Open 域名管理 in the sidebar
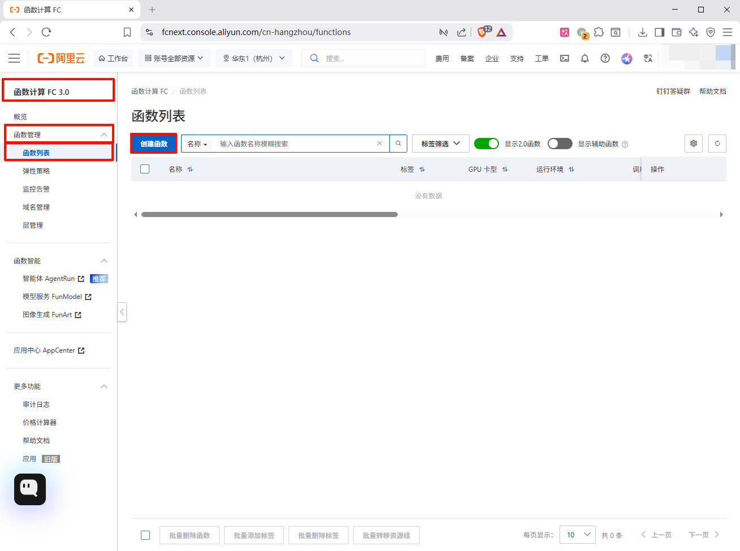Image resolution: width=740 pixels, height=551 pixels. pyautogui.click(x=36, y=207)
